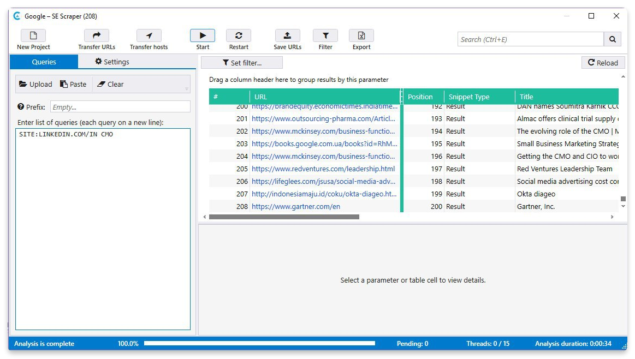Click 'Analysis is complete' status text

[x=44, y=344]
